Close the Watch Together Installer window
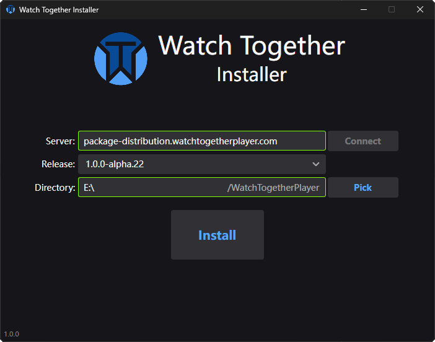The image size is (435, 342). 420,10
